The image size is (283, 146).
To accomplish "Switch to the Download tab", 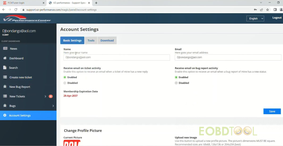I will click(107, 40).
